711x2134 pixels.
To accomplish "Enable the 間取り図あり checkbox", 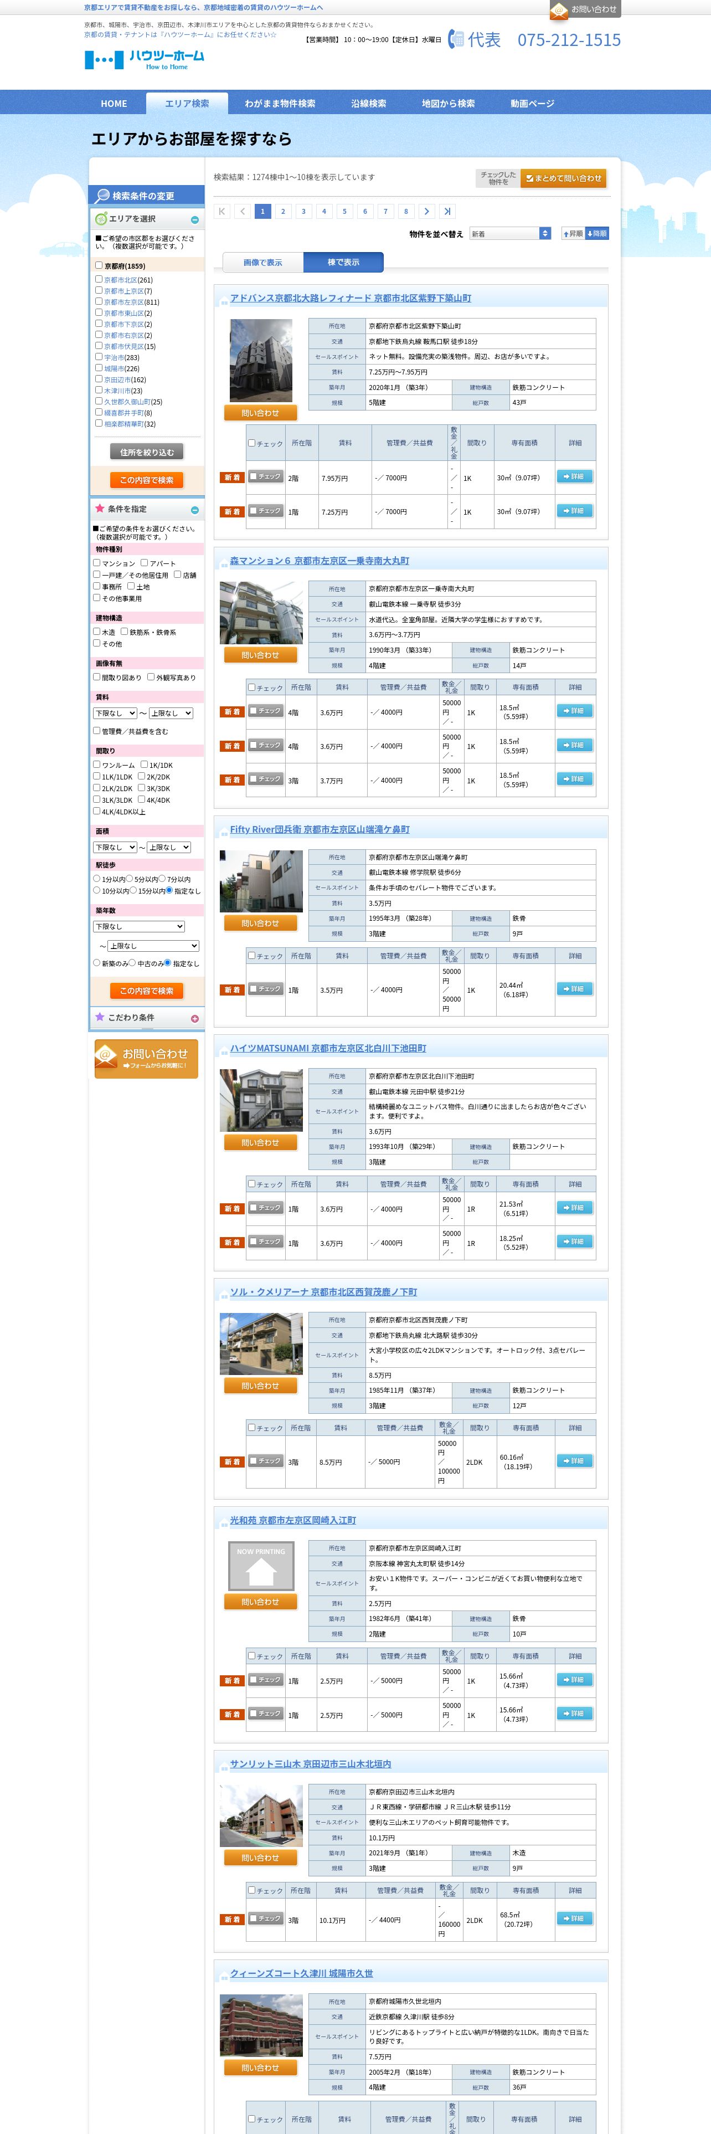I will [x=97, y=677].
